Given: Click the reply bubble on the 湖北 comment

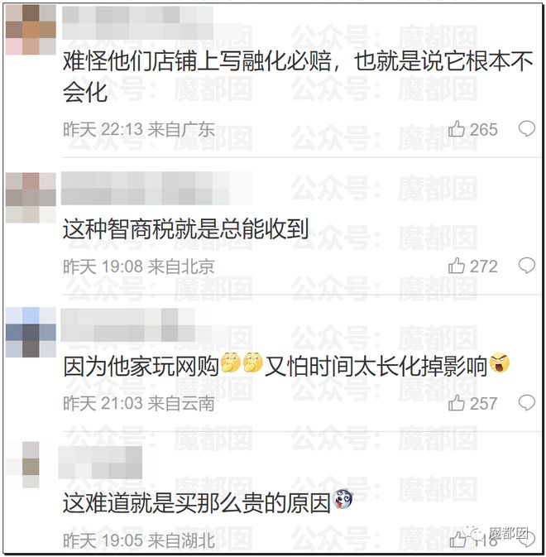Looking at the screenshot, I should (527, 539).
